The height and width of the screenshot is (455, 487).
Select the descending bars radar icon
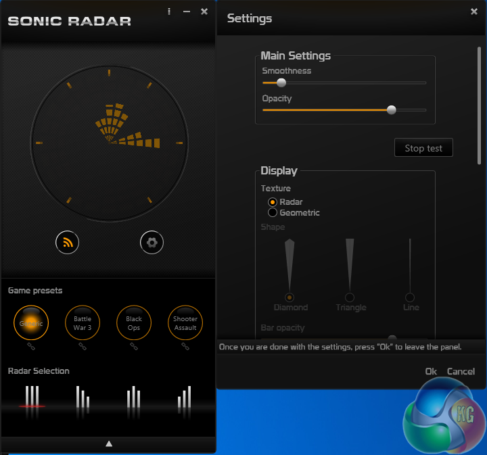83,398
